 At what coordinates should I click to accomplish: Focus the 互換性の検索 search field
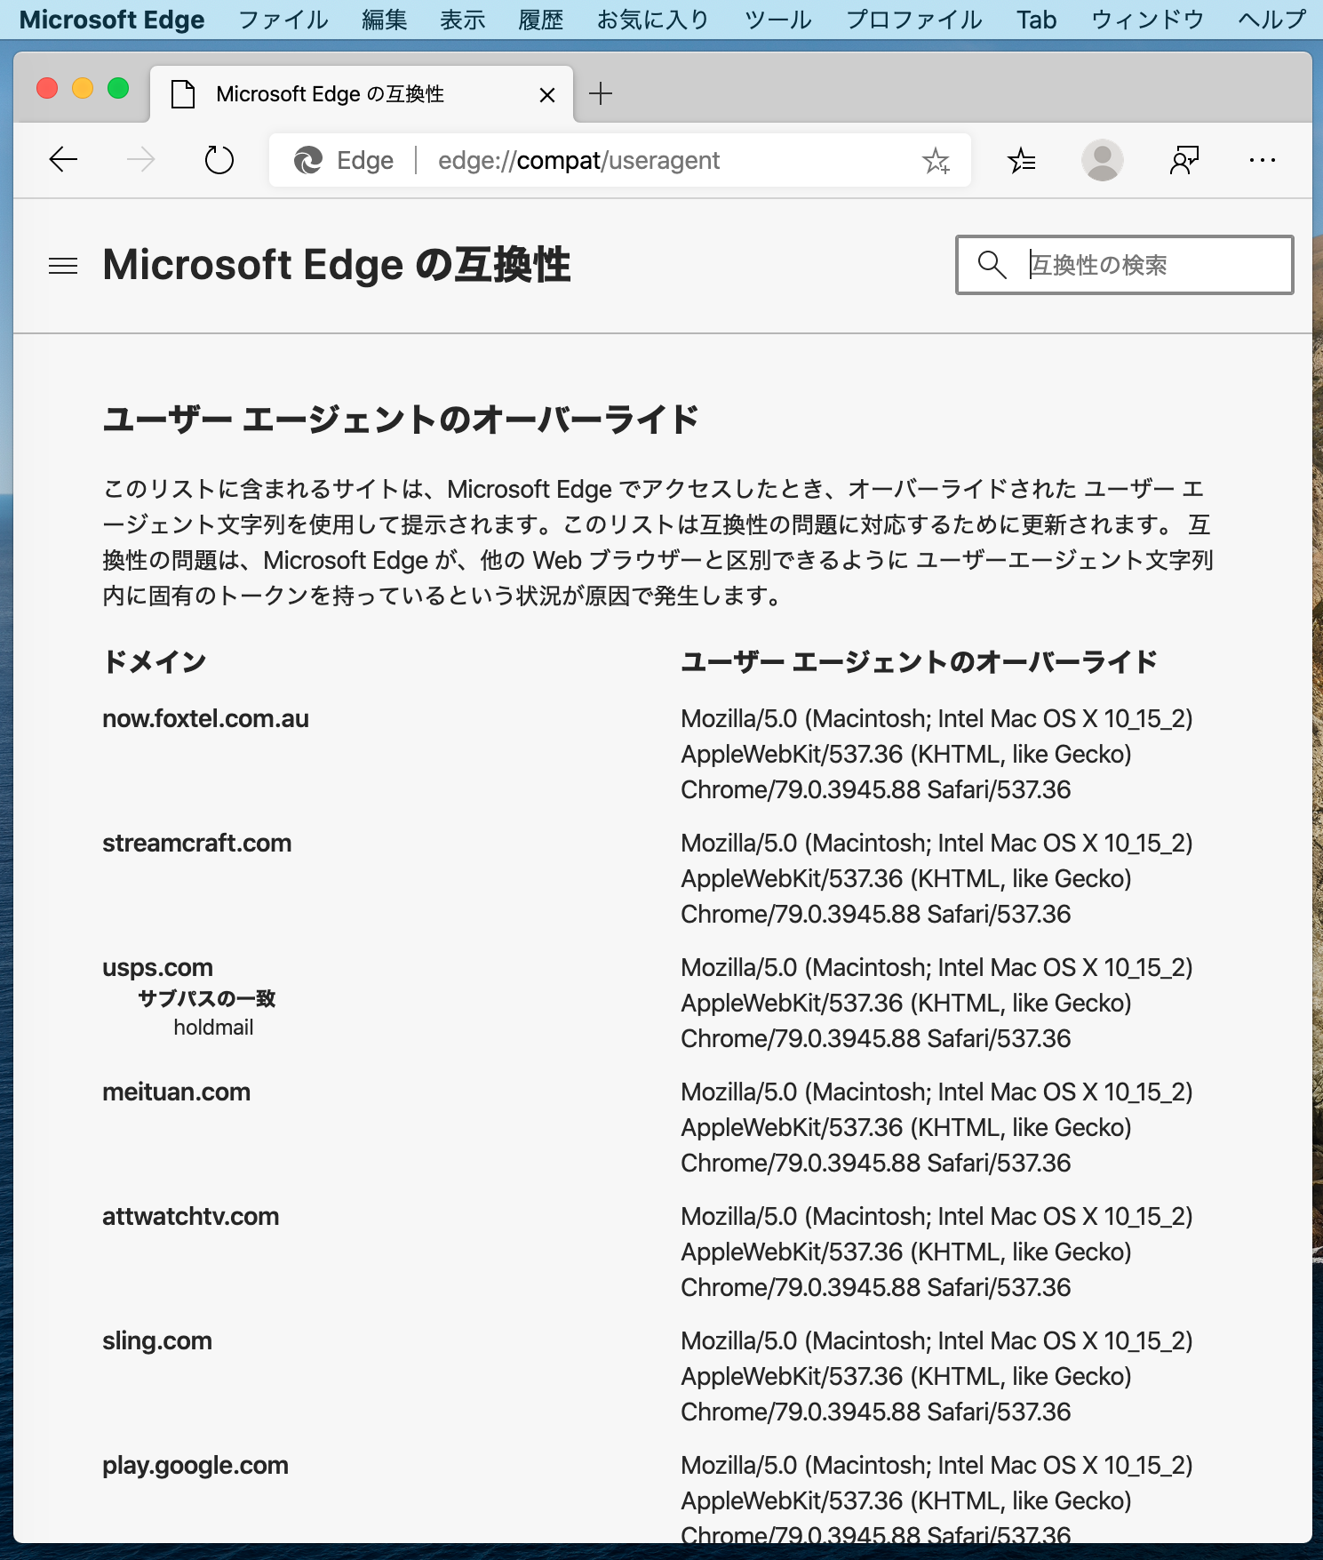1124,265
